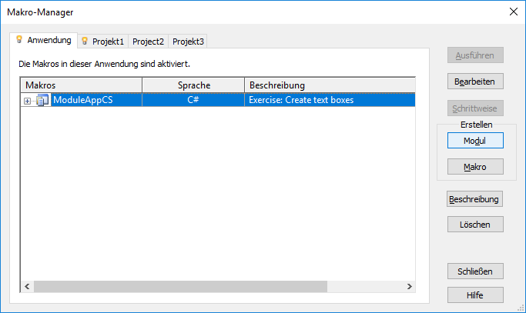
Task: Open the Beschreibung dialog button
Action: pos(474,199)
